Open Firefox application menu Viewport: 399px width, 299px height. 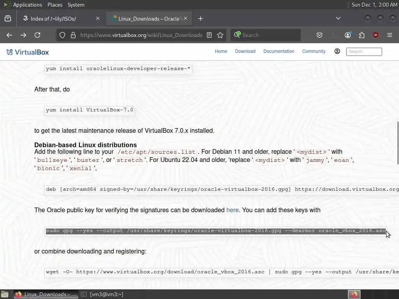point(390,35)
